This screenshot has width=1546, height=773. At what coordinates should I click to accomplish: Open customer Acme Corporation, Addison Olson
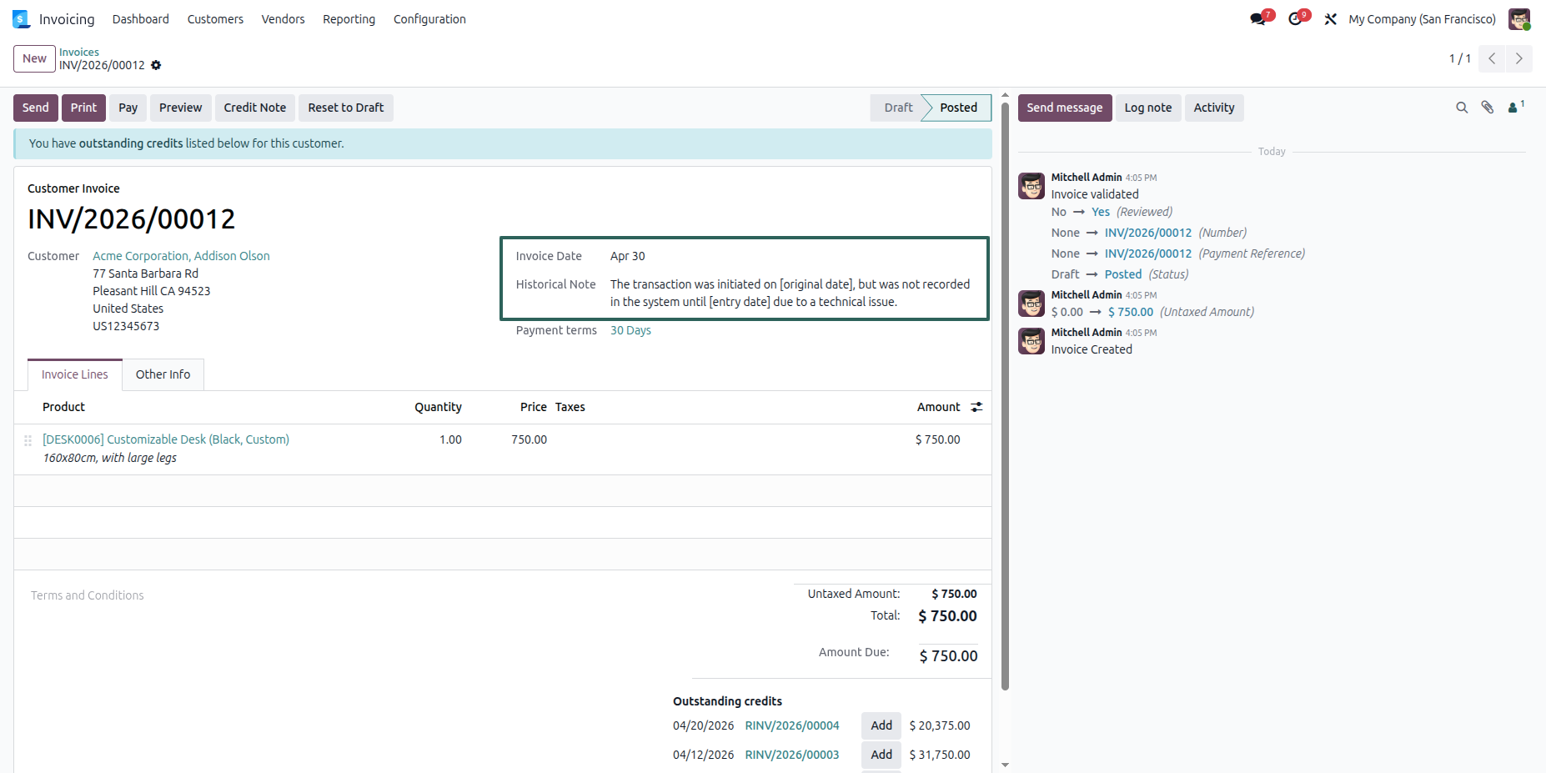point(182,256)
